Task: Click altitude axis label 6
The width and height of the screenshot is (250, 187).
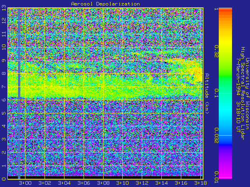Action: [x=4, y=100]
